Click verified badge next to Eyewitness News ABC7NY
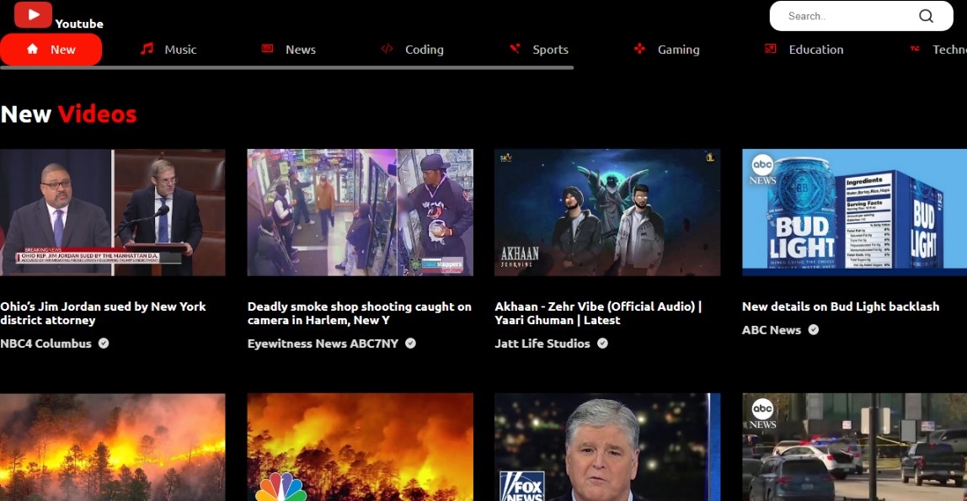 (x=410, y=344)
